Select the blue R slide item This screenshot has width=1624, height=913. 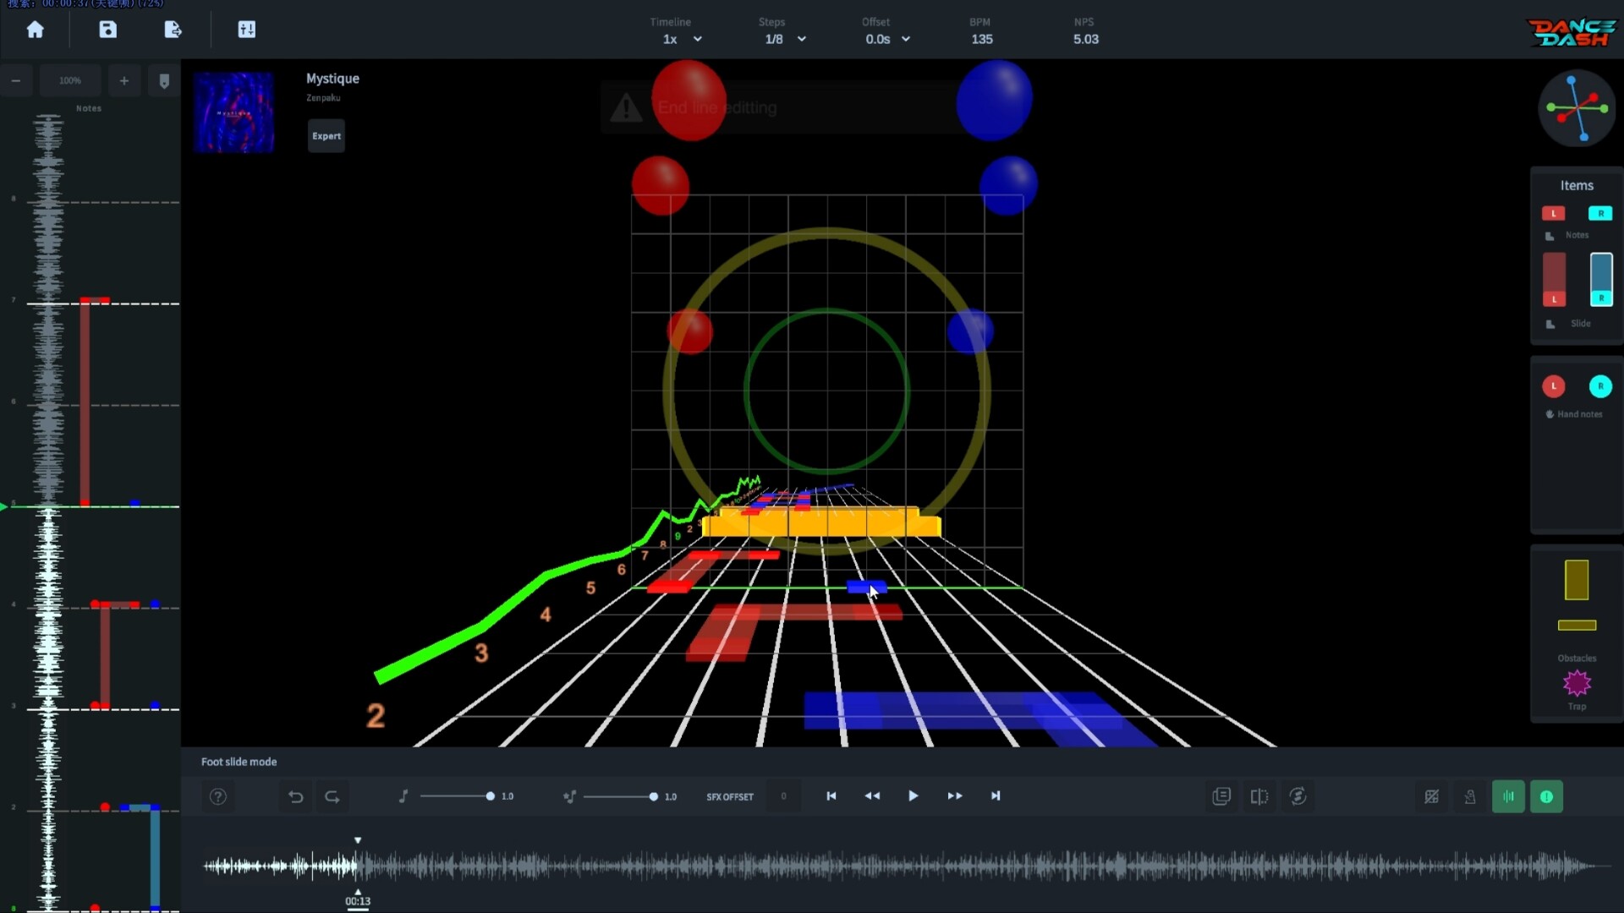pos(1602,280)
